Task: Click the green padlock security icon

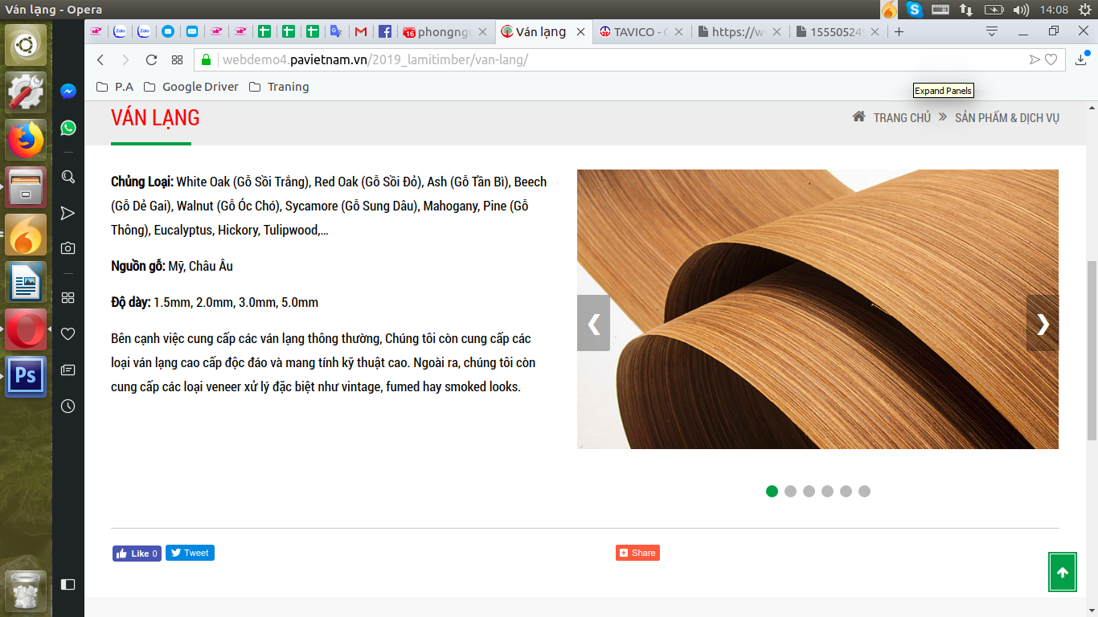Action: 206,59
